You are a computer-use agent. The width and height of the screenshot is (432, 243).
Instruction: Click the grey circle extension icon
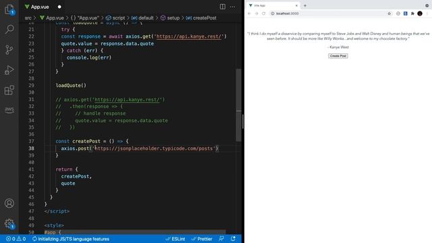(398, 13)
